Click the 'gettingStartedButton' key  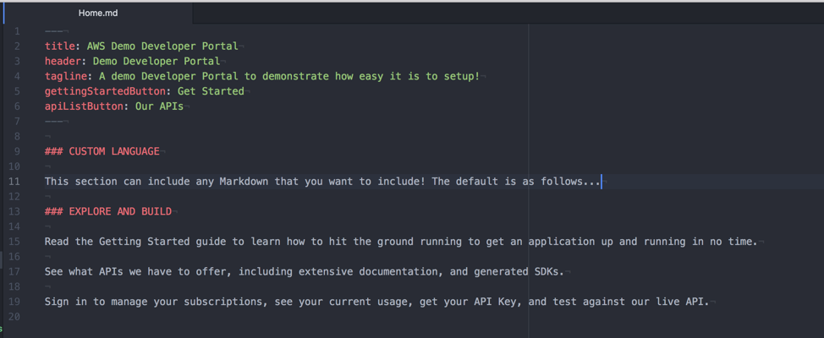pos(105,91)
